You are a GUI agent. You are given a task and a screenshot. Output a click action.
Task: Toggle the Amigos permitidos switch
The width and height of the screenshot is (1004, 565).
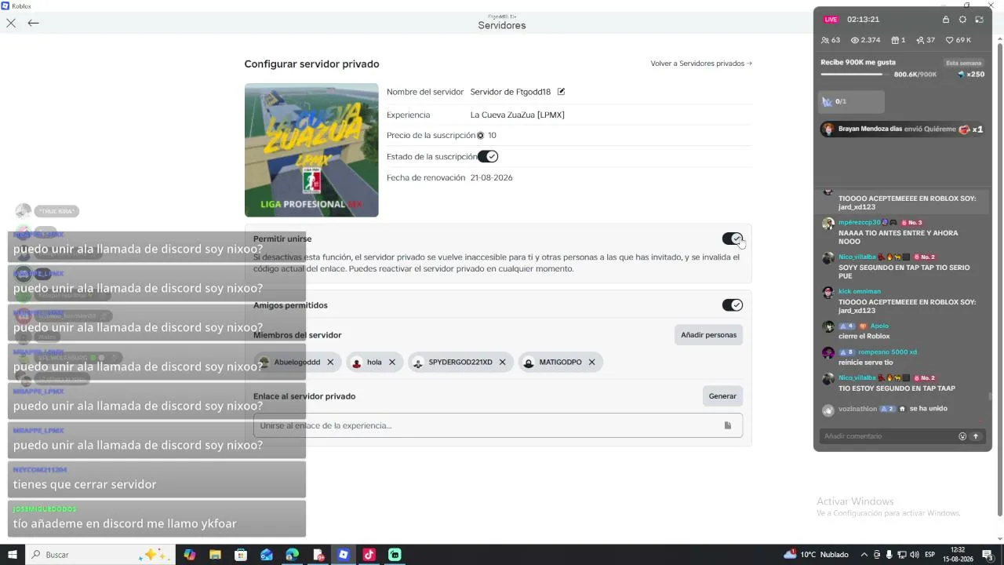[x=732, y=305]
